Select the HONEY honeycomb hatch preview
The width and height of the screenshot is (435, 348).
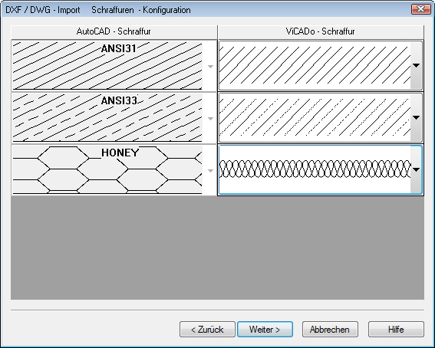coord(107,170)
